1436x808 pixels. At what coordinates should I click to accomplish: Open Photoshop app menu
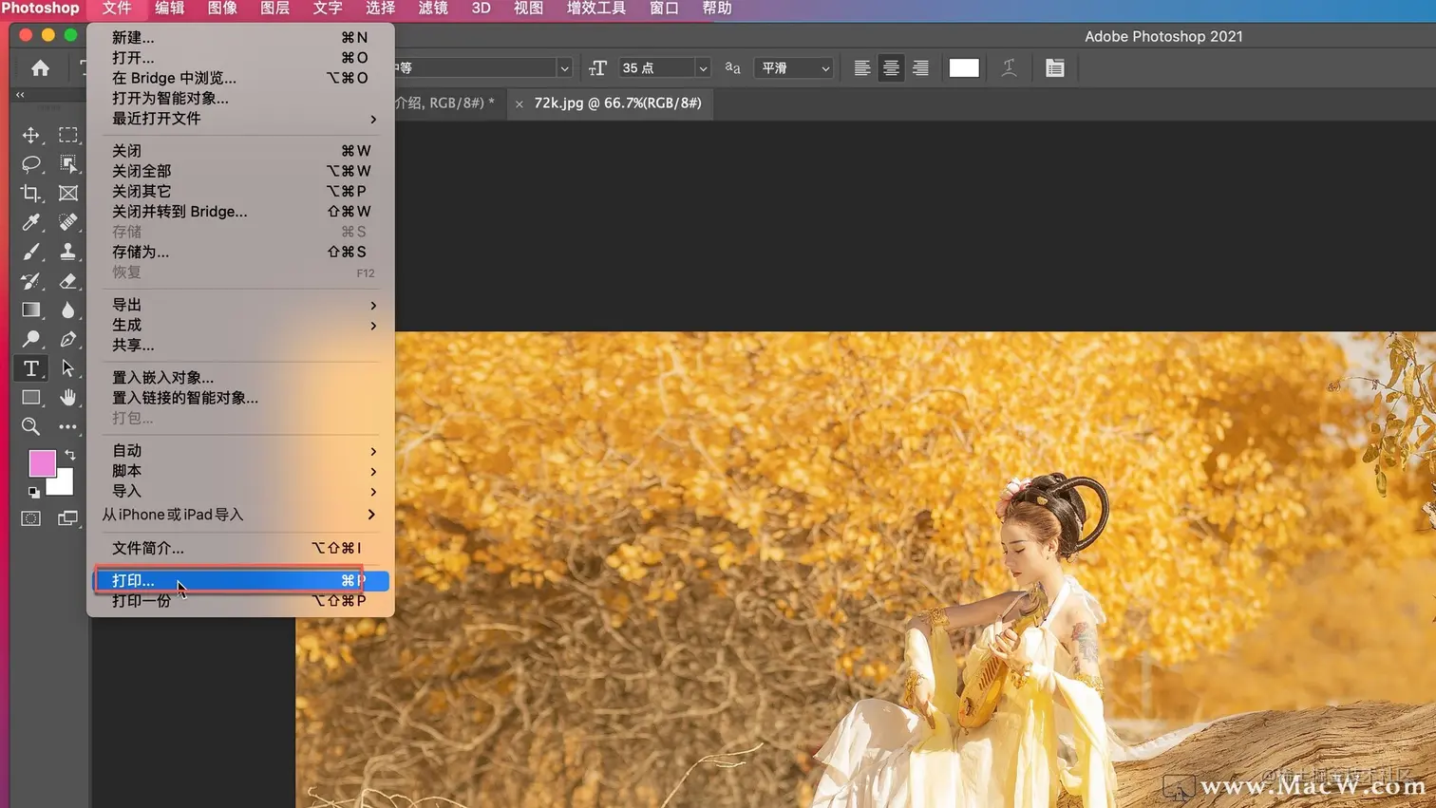(x=40, y=9)
